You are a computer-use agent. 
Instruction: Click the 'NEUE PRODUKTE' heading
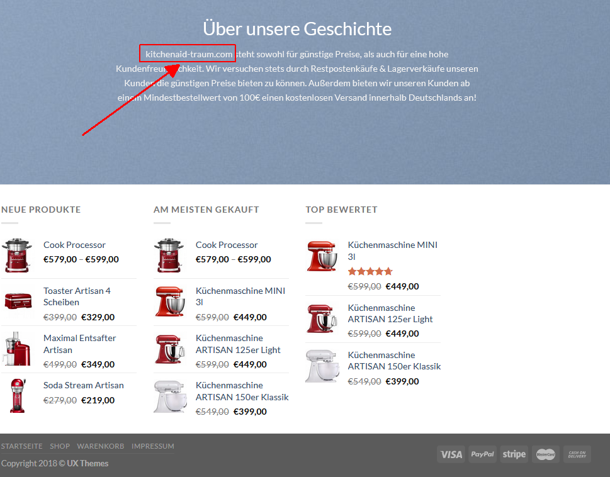click(41, 210)
